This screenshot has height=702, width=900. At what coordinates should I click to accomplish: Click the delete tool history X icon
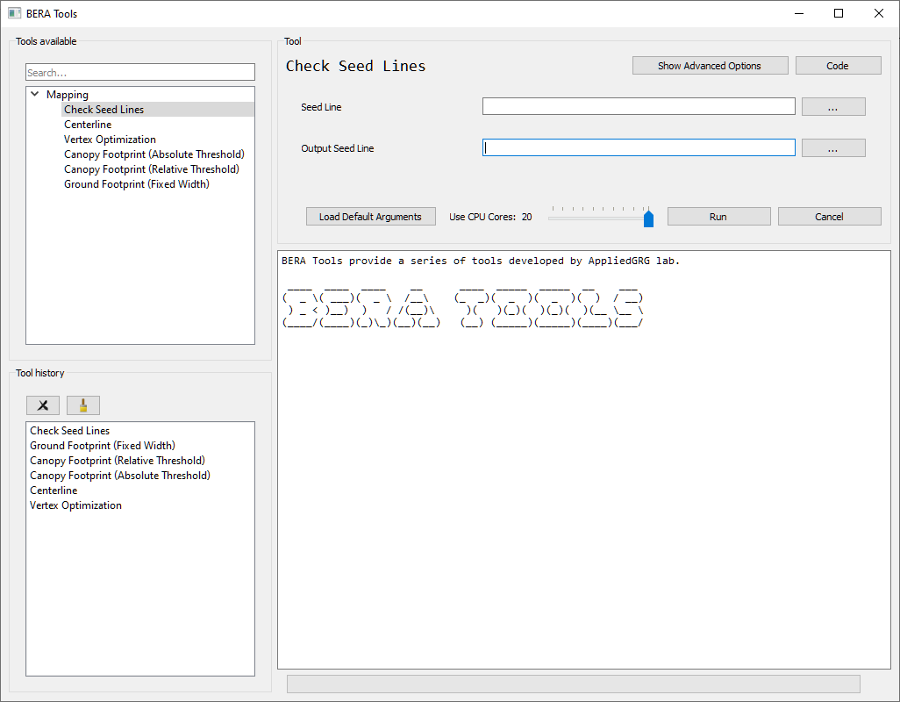(42, 405)
